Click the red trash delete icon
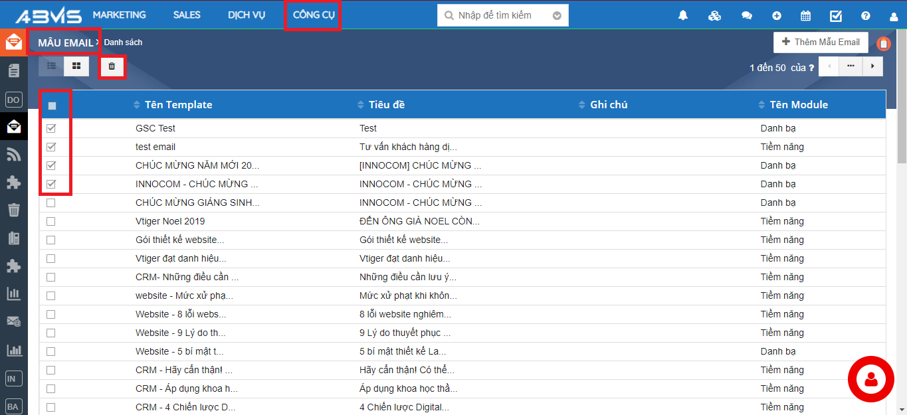 coord(112,66)
